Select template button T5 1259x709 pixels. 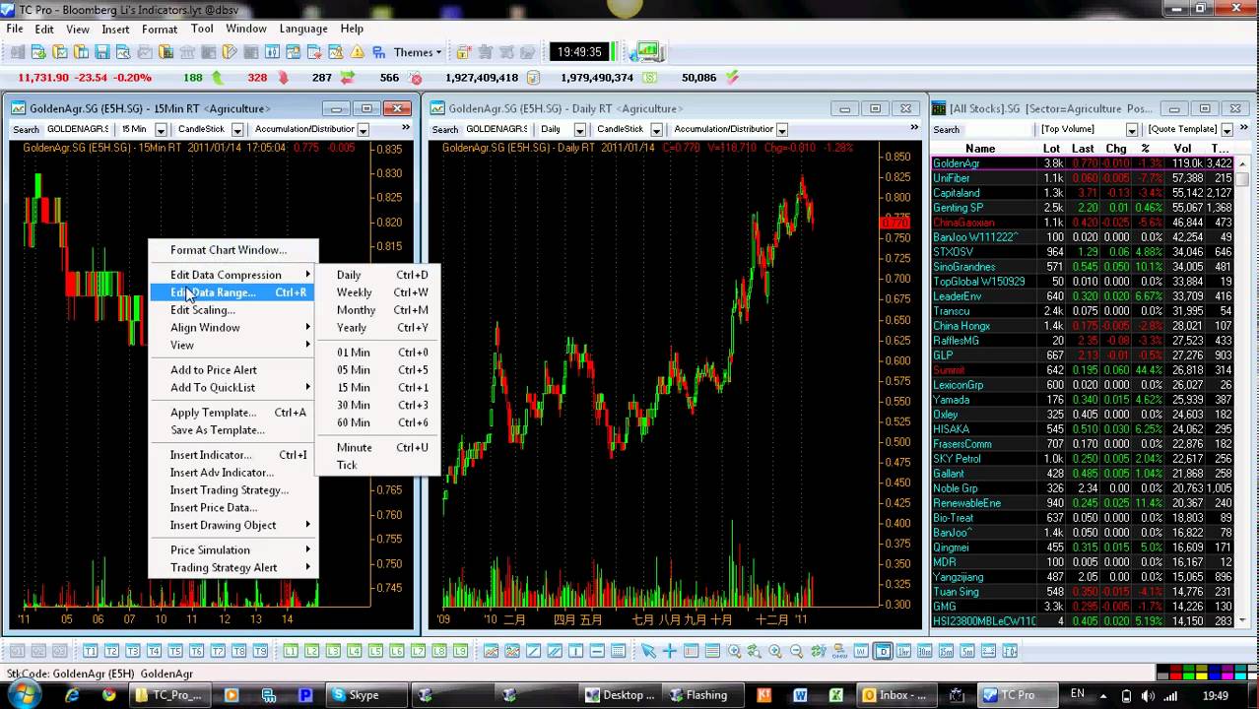click(x=175, y=651)
